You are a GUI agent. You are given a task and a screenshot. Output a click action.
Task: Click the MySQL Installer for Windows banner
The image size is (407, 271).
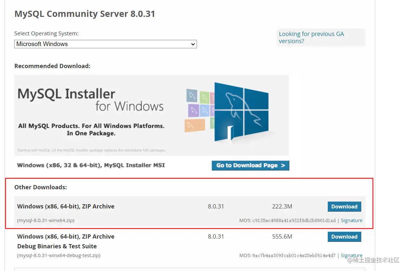click(x=152, y=115)
